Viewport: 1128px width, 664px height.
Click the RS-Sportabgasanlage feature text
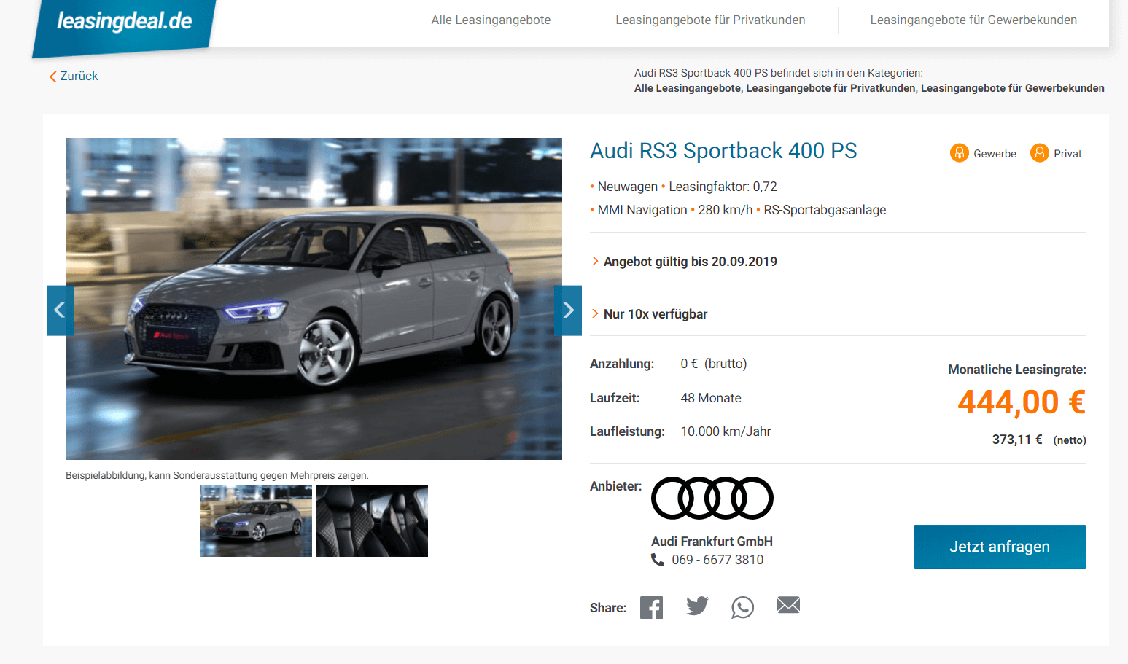pyautogui.click(x=825, y=210)
